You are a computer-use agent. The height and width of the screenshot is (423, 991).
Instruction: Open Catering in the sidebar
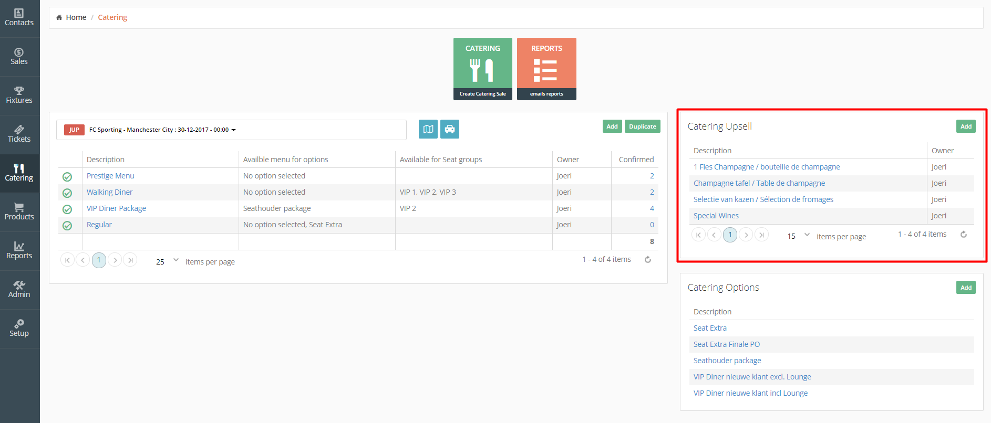click(19, 174)
